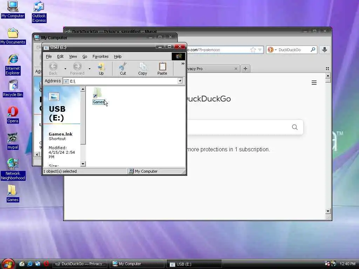Open My Computer desktop icon
The image size is (359, 269).
click(x=13, y=9)
